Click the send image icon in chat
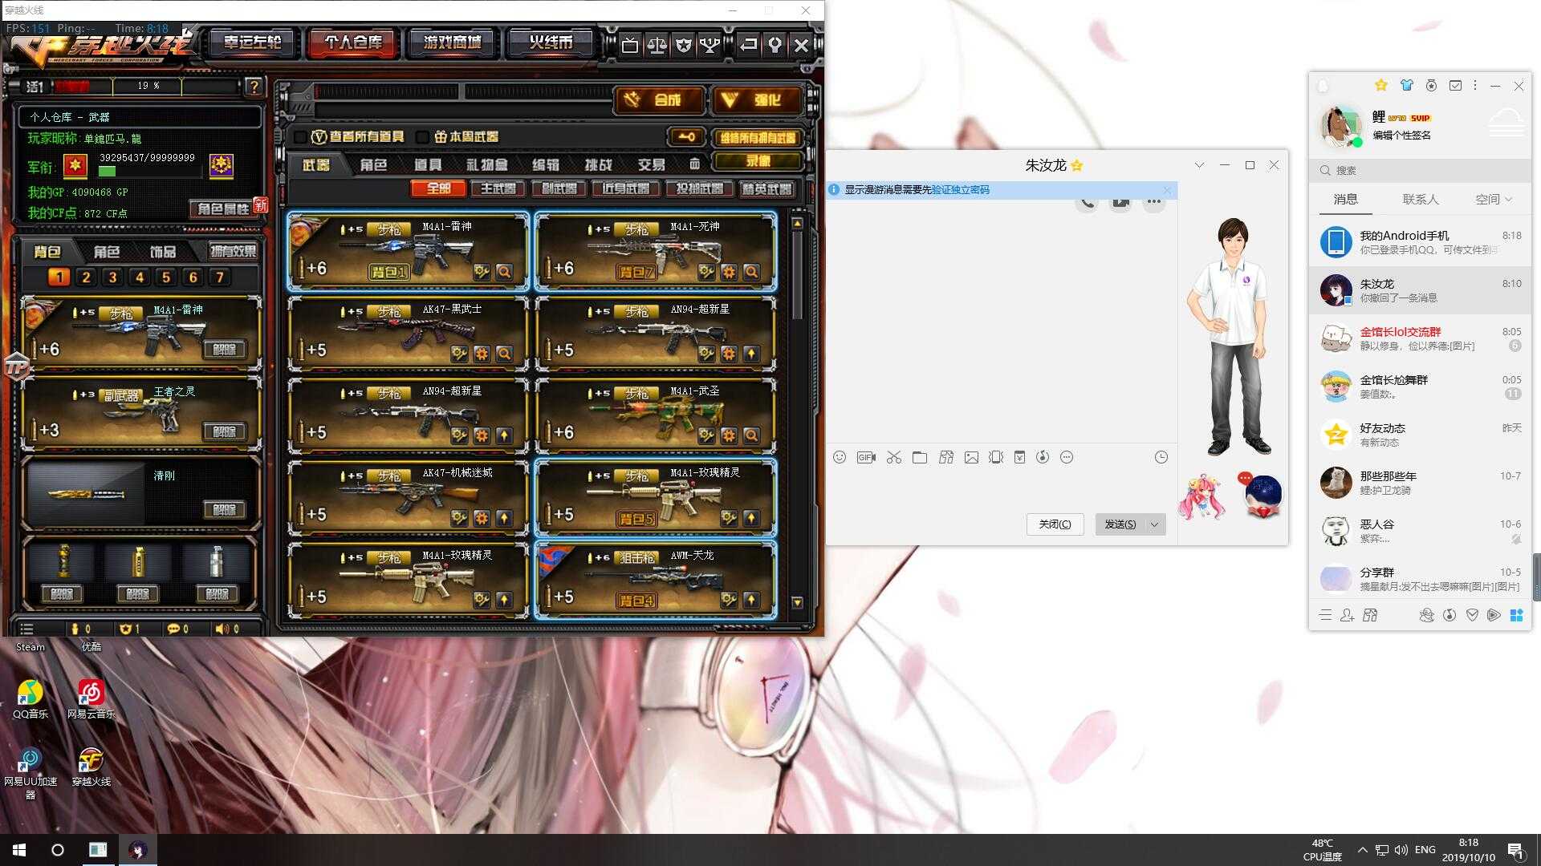Image resolution: width=1541 pixels, height=866 pixels. (x=971, y=457)
